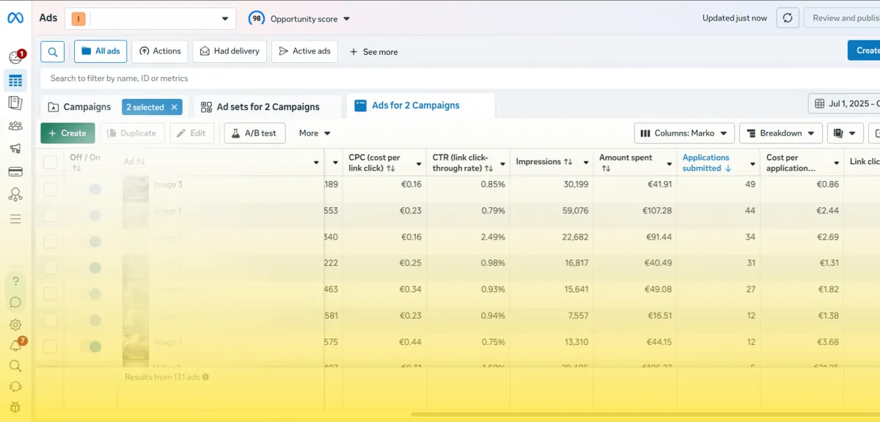880x422 pixels.
Task: Click the refresh data icon
Action: [787, 18]
